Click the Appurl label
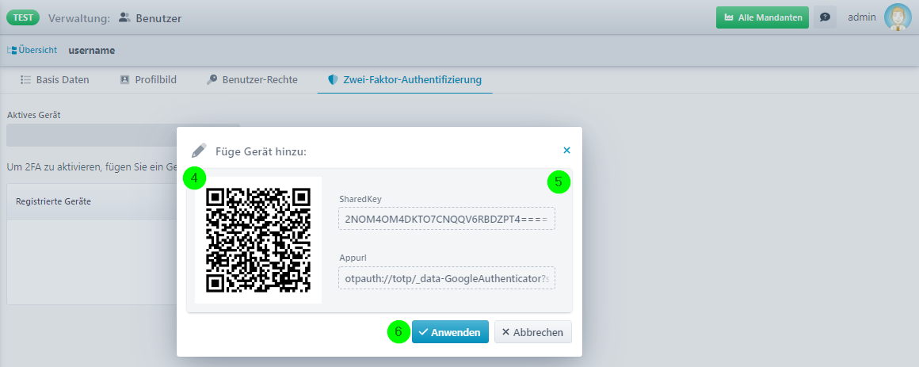This screenshot has height=367, width=919. click(x=353, y=258)
